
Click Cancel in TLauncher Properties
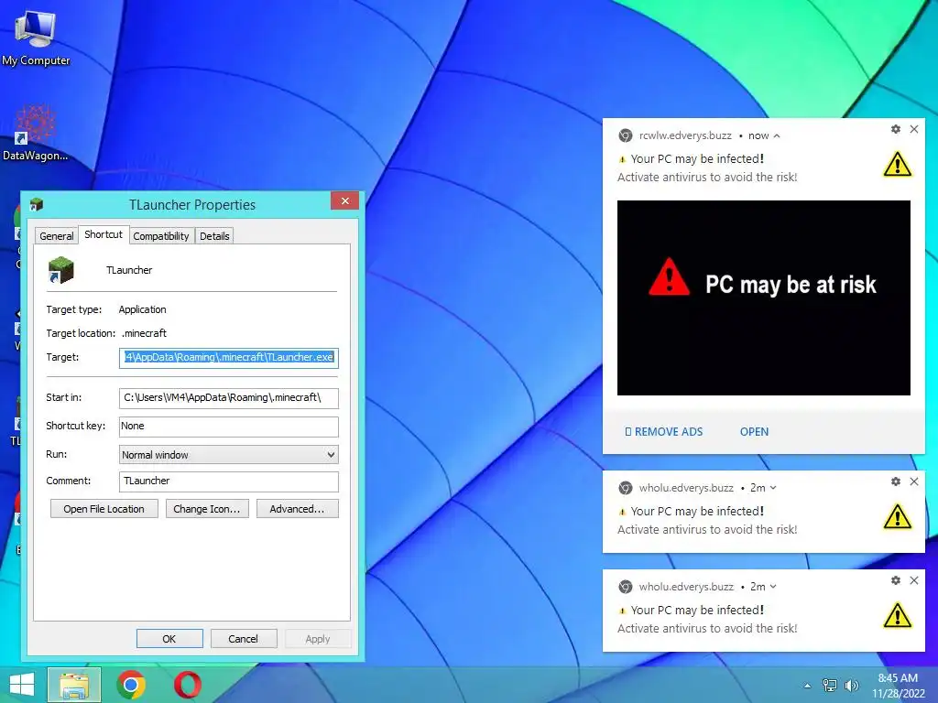(x=244, y=638)
